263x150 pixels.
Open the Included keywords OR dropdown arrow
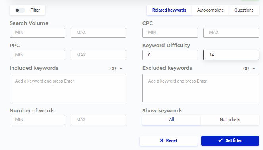tap(121, 69)
